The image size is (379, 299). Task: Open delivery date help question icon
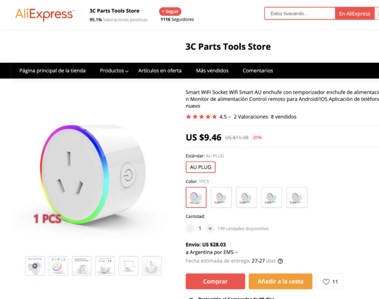280,261
